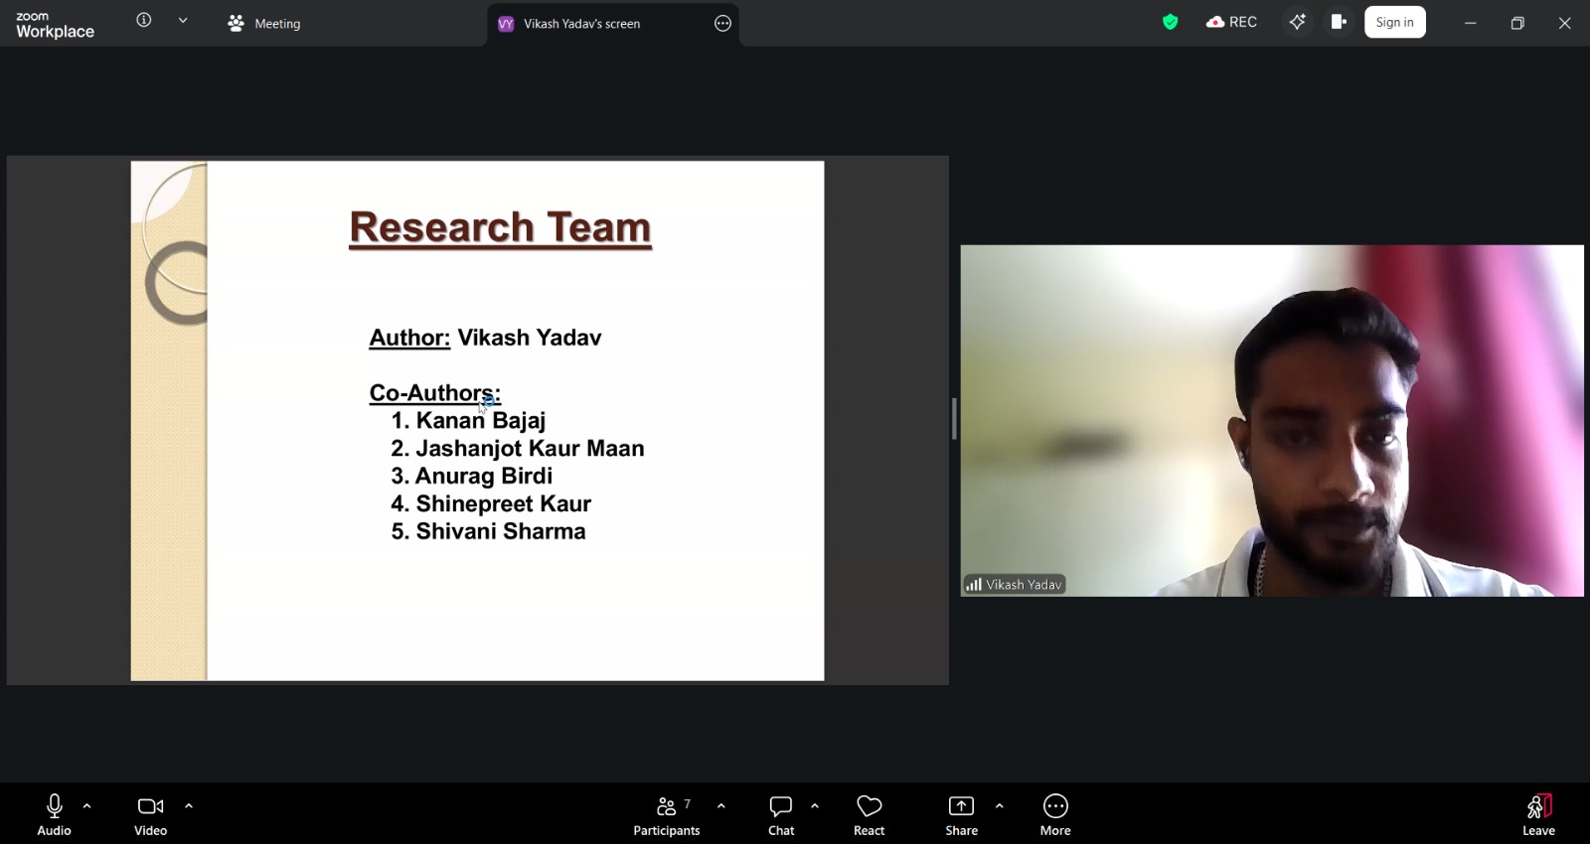
Task: Click the Sign in button
Action: pyautogui.click(x=1394, y=22)
